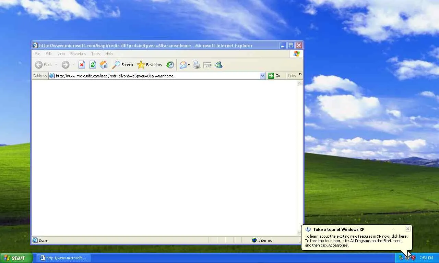Click the vertical scrollbar down arrow
Screen dimensions: 439x263
click(299, 233)
